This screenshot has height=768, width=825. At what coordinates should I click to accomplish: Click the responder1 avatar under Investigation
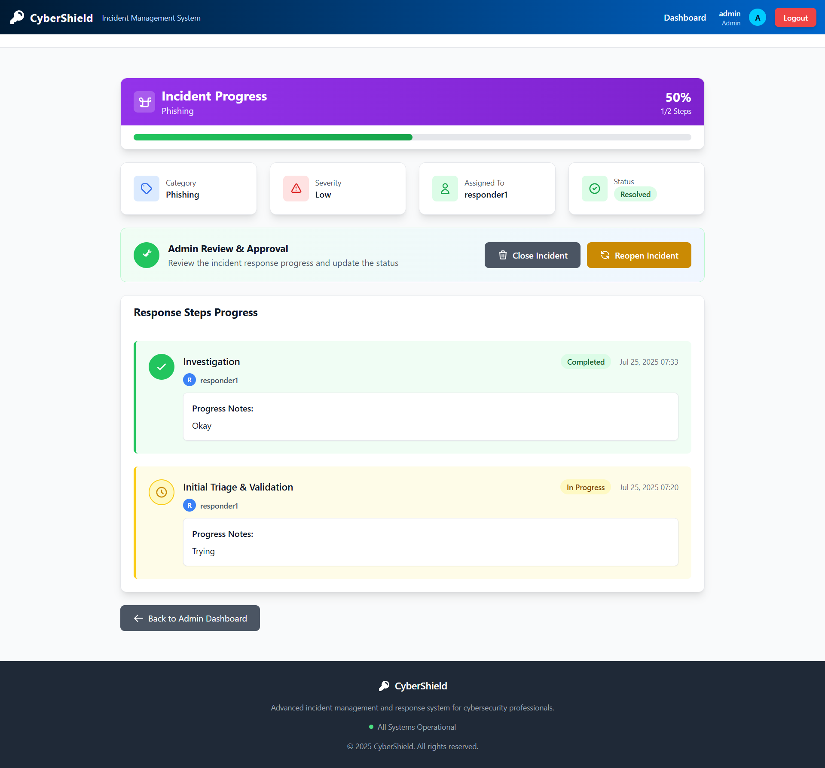pyautogui.click(x=189, y=380)
